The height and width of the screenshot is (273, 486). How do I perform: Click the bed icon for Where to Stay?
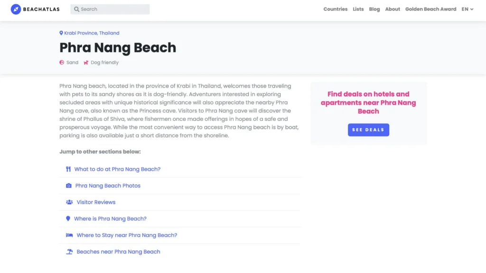coord(69,235)
